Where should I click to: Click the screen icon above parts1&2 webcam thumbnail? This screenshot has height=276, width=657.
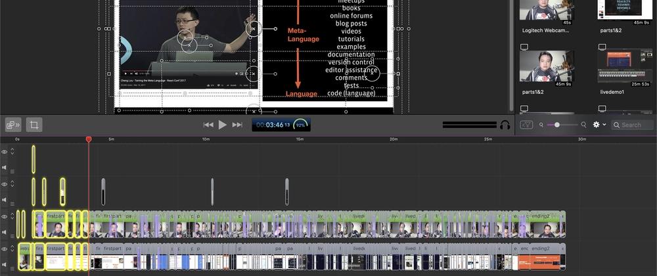tap(524, 47)
